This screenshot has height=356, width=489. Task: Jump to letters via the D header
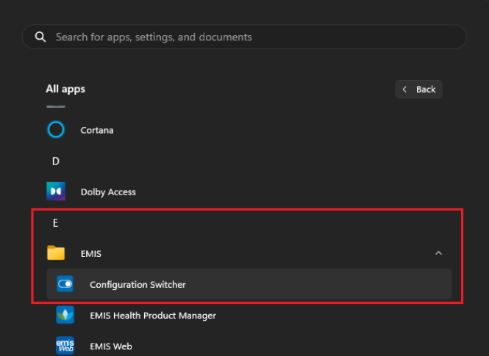55,161
